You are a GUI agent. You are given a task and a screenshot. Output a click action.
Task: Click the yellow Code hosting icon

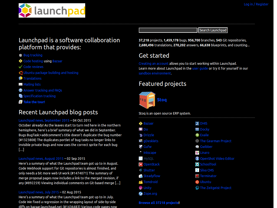[x=21, y=61]
